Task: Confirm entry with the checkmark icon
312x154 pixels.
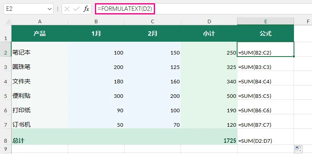Action: [76, 9]
